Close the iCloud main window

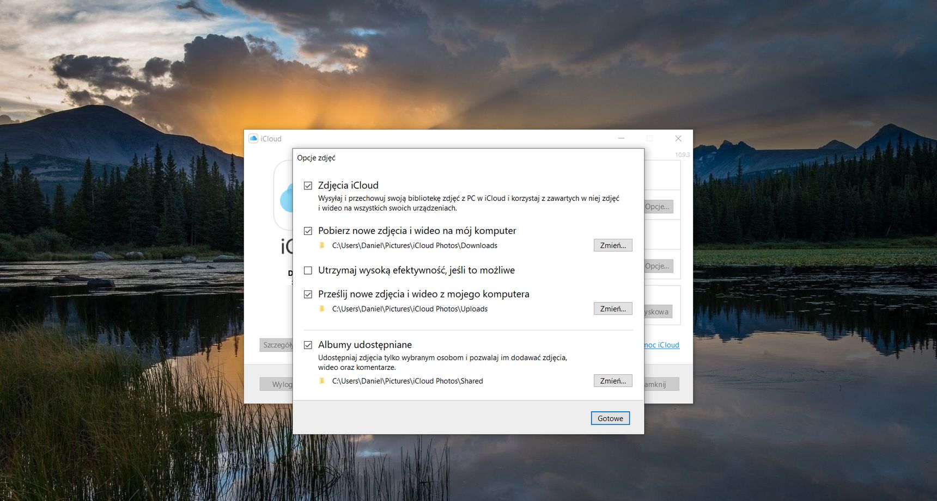(678, 138)
